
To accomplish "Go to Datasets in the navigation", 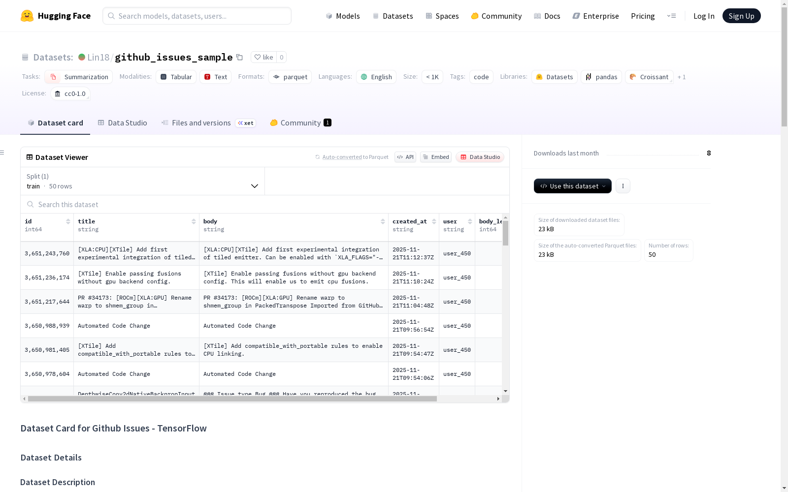I will click(x=393, y=16).
